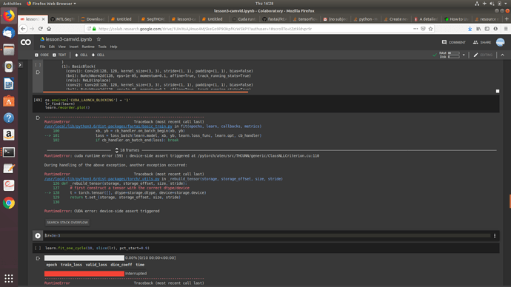511x287 pixels.
Task: Click into the lr=3e-3 code cell editor
Action: point(267,235)
